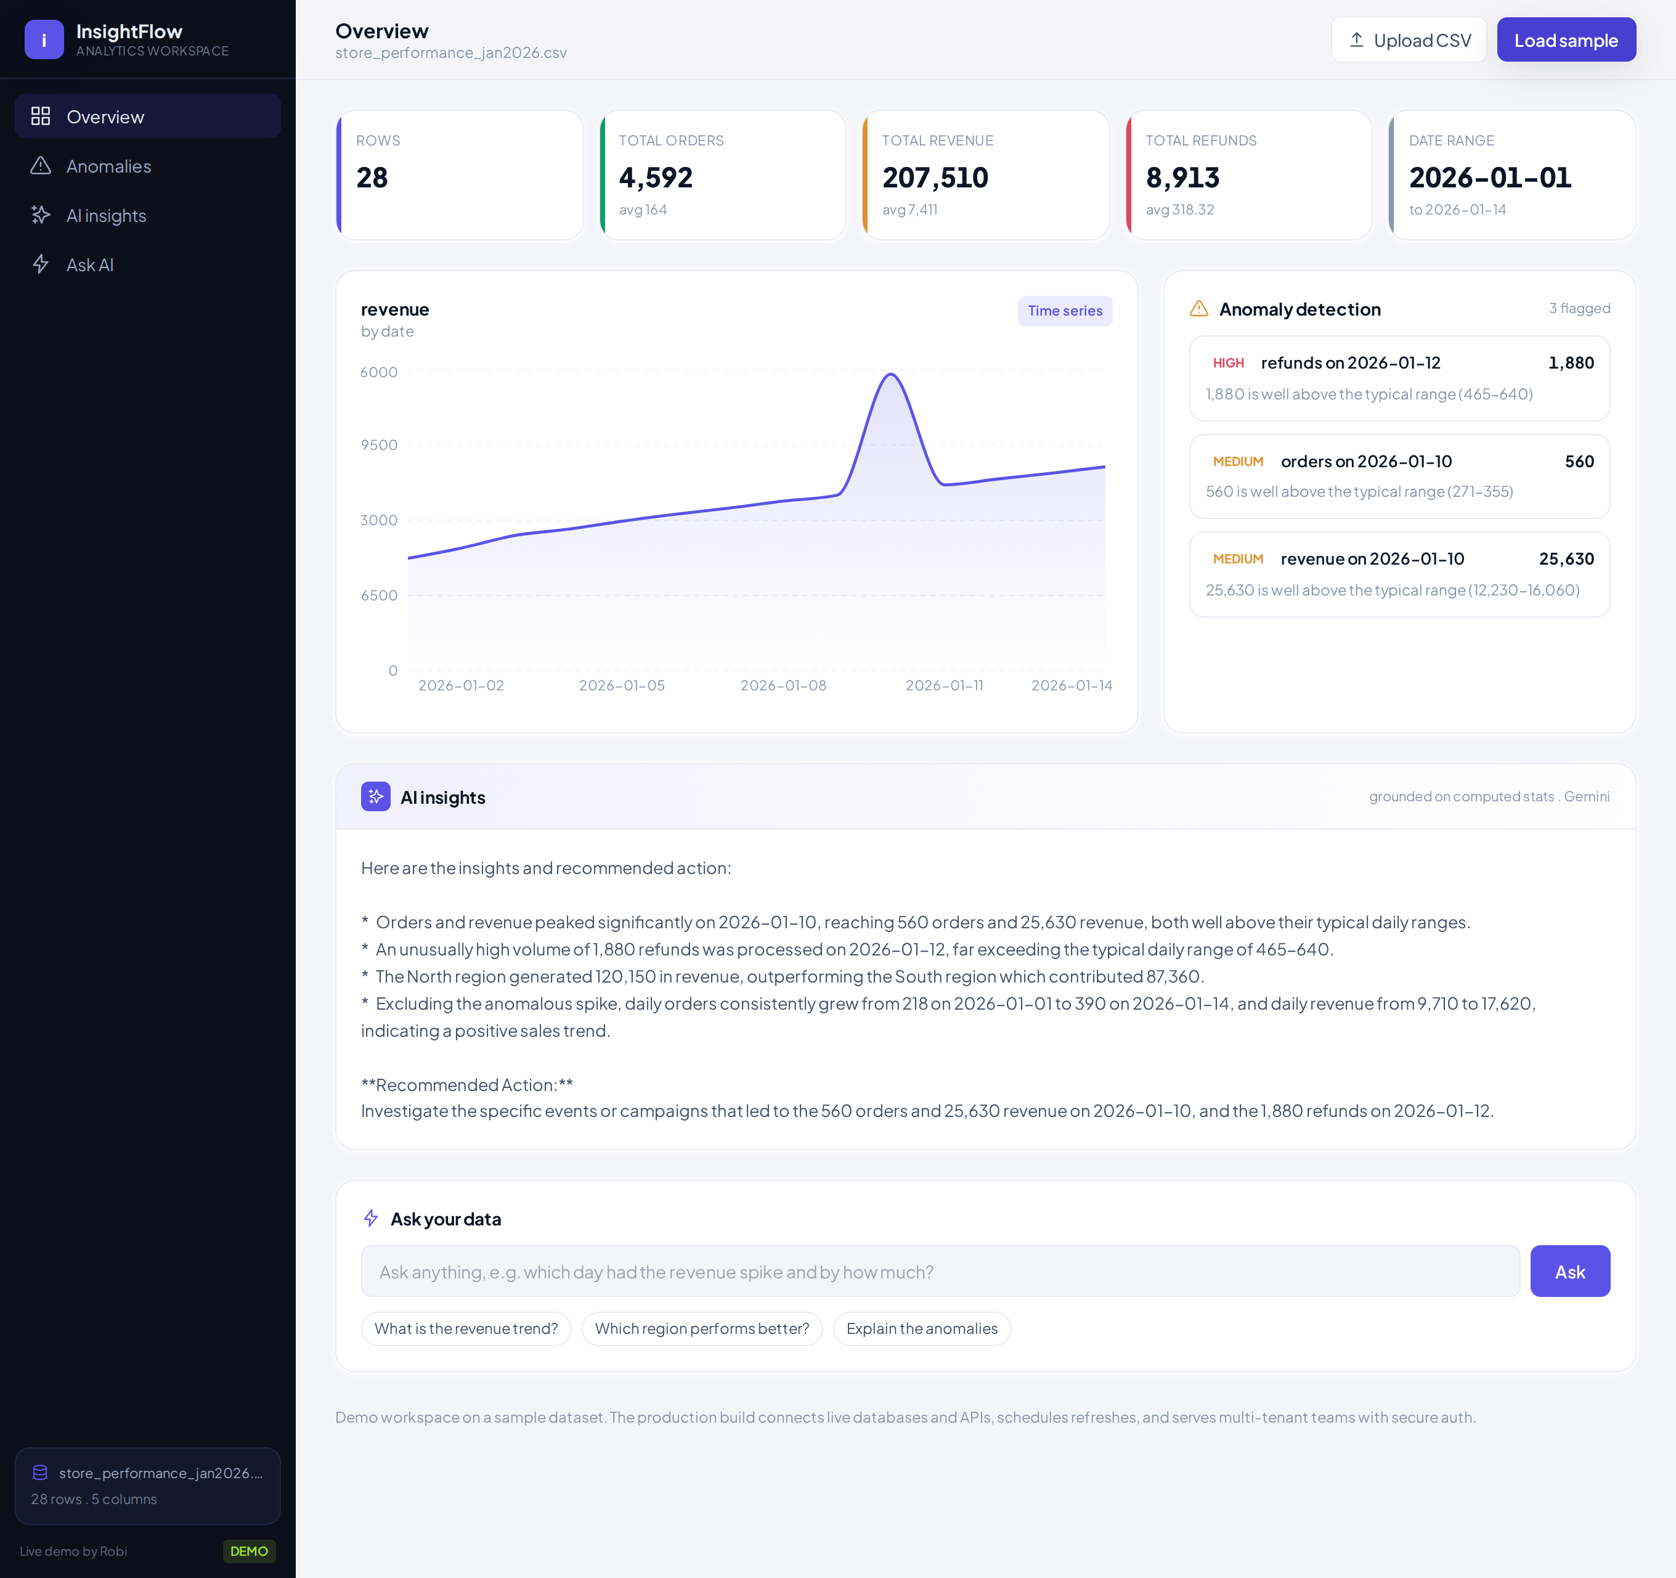The width and height of the screenshot is (1676, 1578).
Task: Click the North region 120,150 revenue insight line
Action: (783, 976)
